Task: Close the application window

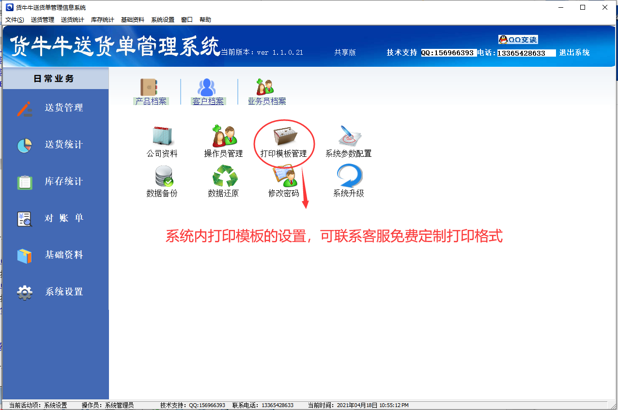Action: pos(605,7)
